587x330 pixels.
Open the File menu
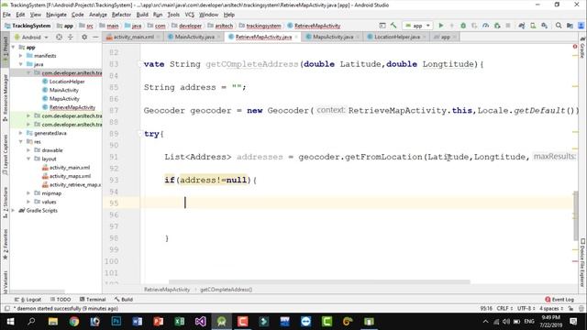click(6, 15)
